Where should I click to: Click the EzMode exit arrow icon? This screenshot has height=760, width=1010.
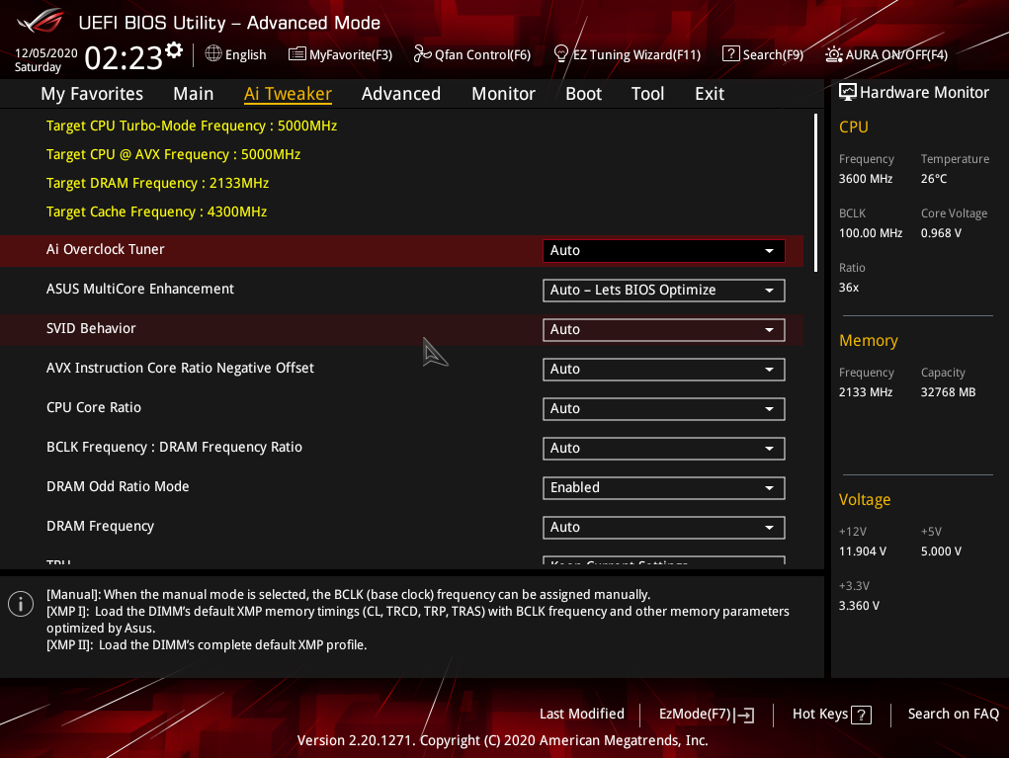tap(744, 715)
